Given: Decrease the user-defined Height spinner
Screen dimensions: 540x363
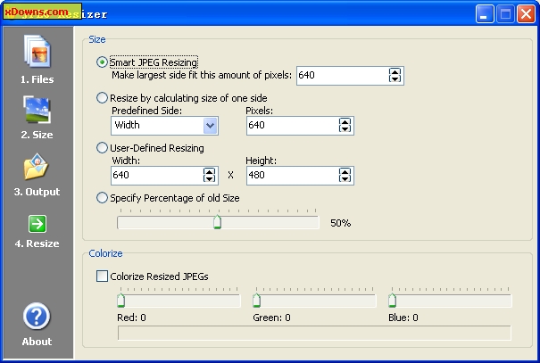Looking at the screenshot, I should click(x=345, y=178).
